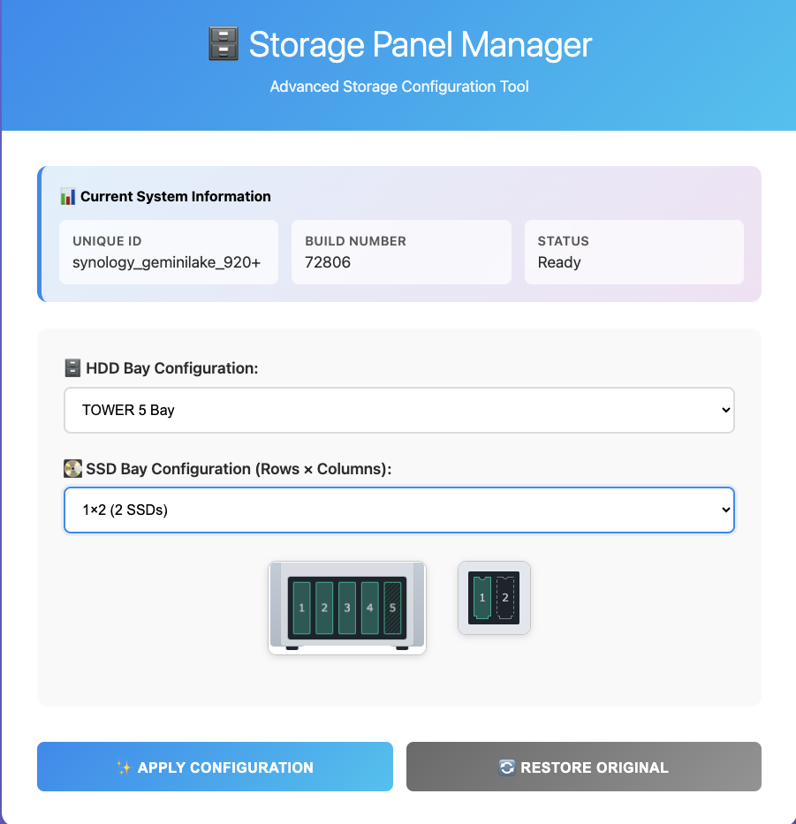Click the sparkle icon on Apply Configuration

coord(124,767)
